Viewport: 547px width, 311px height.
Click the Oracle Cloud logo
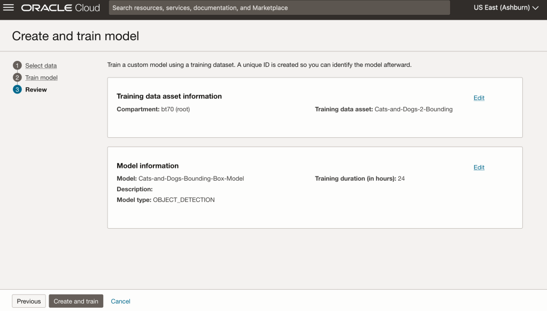click(x=60, y=8)
